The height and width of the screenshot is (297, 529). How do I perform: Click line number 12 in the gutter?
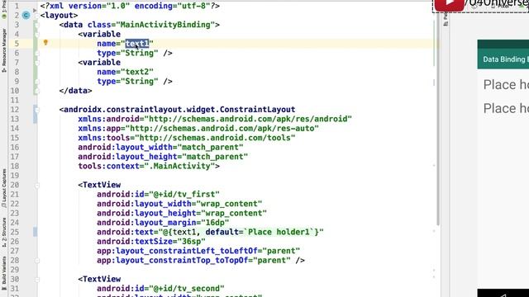[x=15, y=110]
